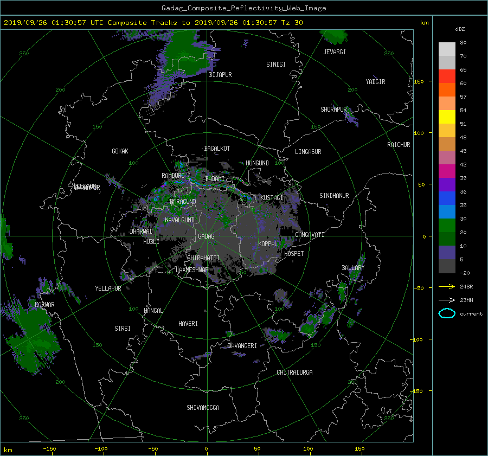This screenshot has height=456, width=488.
Task: Click the current legend label
Action: coord(471,314)
